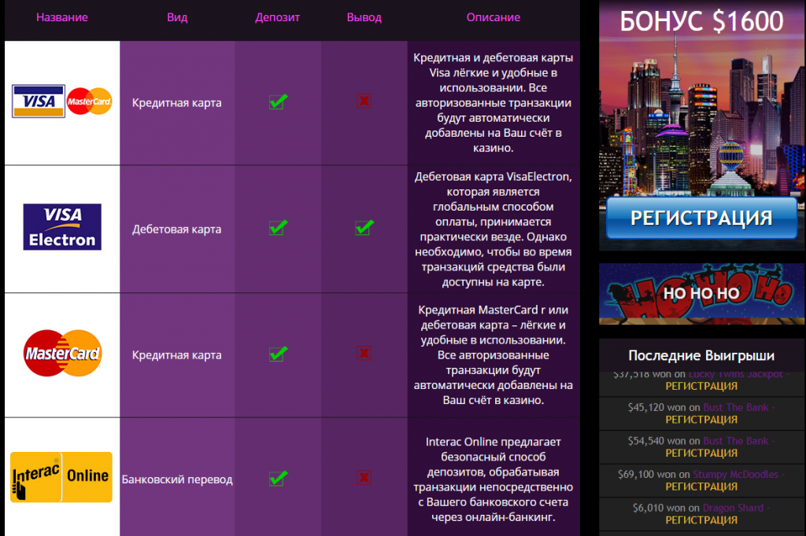Click the red X withdrawal mark for Interac
The height and width of the screenshot is (536, 806).
pos(364,478)
